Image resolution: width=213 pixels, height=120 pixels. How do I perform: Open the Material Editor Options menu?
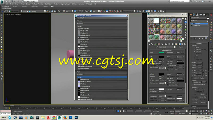[x=167, y=16]
